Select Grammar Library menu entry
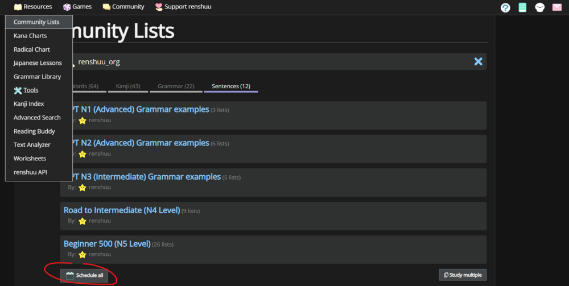Image resolution: width=569 pixels, height=286 pixels. [x=37, y=77]
